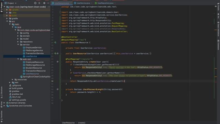Click the locate file in project tree icon
This screenshot has width=220, height=124.
35,3
